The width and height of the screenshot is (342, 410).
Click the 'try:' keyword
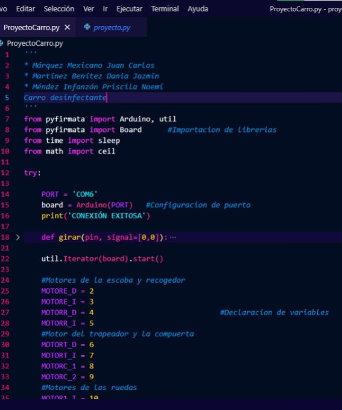[x=33, y=173]
